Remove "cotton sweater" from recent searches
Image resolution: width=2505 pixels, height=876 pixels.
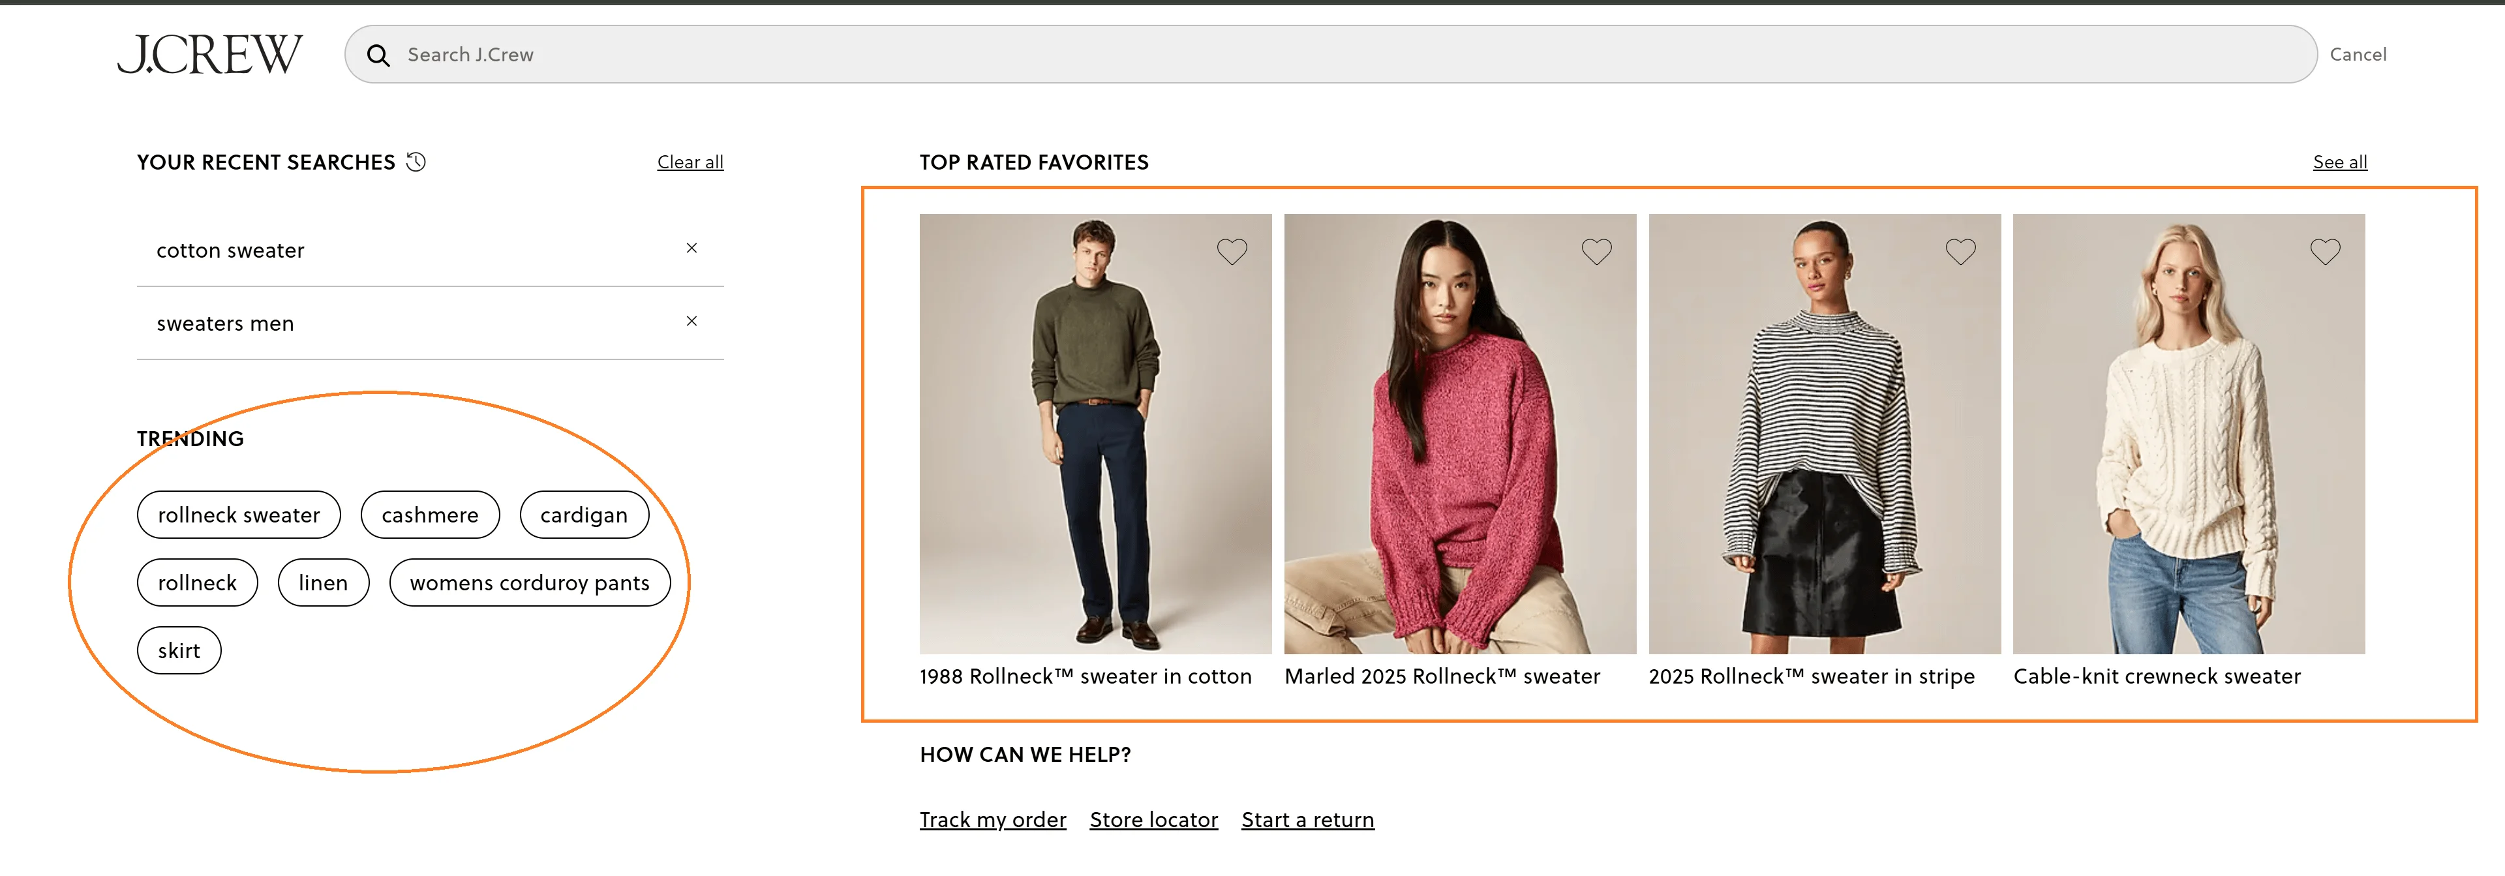coord(691,249)
